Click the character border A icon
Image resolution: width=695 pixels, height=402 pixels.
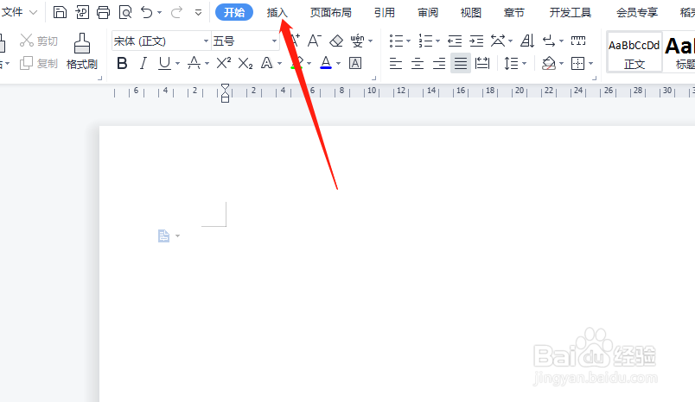pos(355,64)
